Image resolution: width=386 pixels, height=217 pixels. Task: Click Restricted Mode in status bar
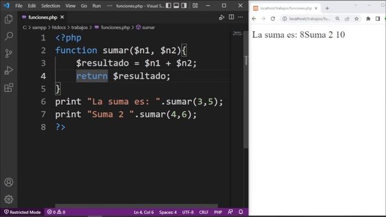22,212
